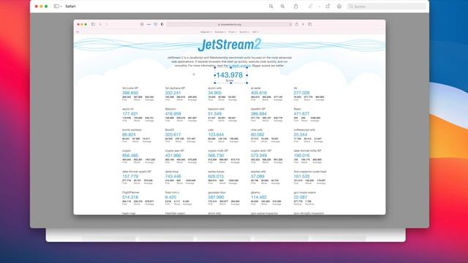Click the crypto score '856.460'

130,156
